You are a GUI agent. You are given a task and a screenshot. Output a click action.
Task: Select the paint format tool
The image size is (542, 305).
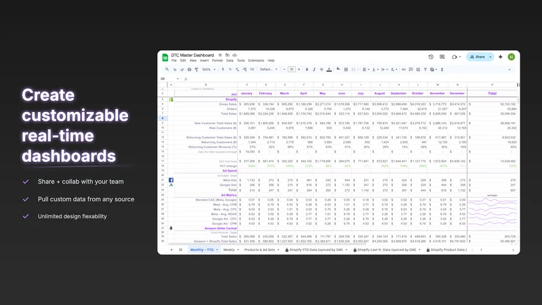(196, 70)
